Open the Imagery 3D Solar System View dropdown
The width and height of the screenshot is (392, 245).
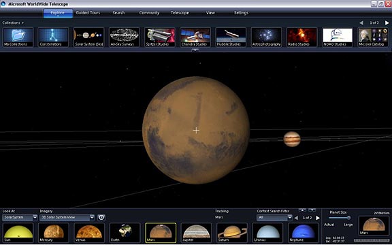[92, 218]
